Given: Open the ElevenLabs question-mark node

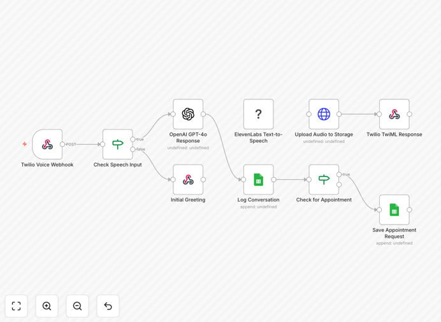Looking at the screenshot, I should coord(259,114).
